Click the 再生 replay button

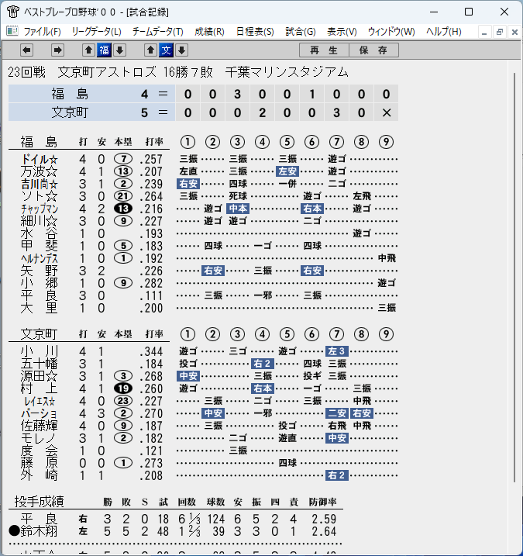click(324, 50)
